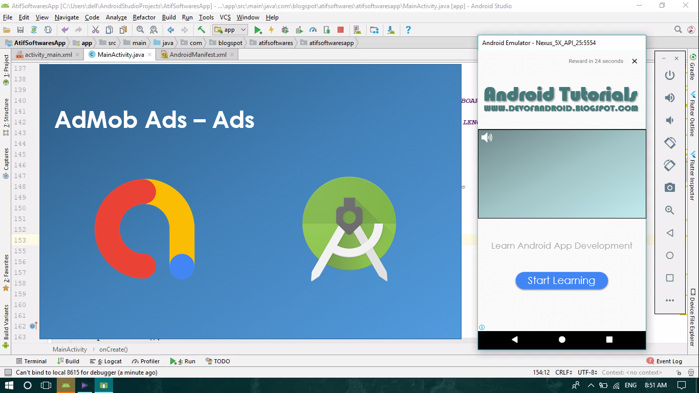Viewport: 699px width, 393px height.
Task: Click the Debug app bug icon
Action: (x=285, y=30)
